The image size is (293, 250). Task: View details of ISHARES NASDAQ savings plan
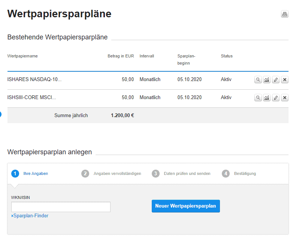[x=258, y=80]
